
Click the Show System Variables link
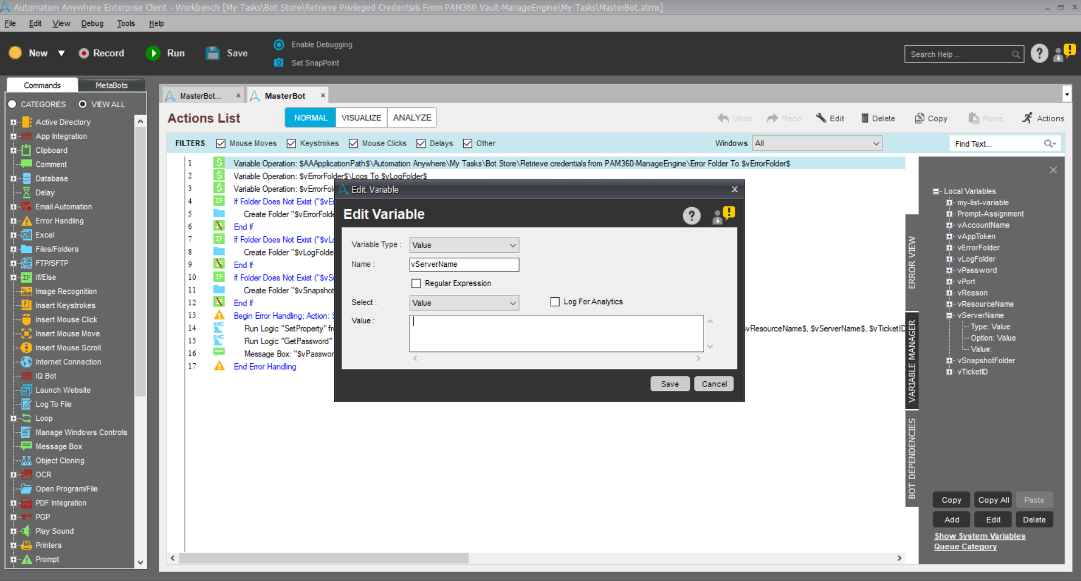pyautogui.click(x=980, y=536)
